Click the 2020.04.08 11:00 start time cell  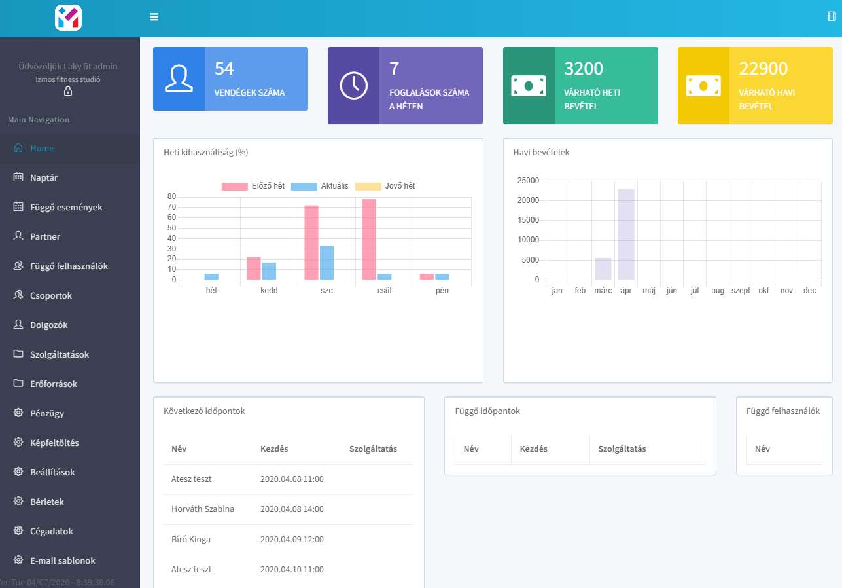[x=292, y=479]
